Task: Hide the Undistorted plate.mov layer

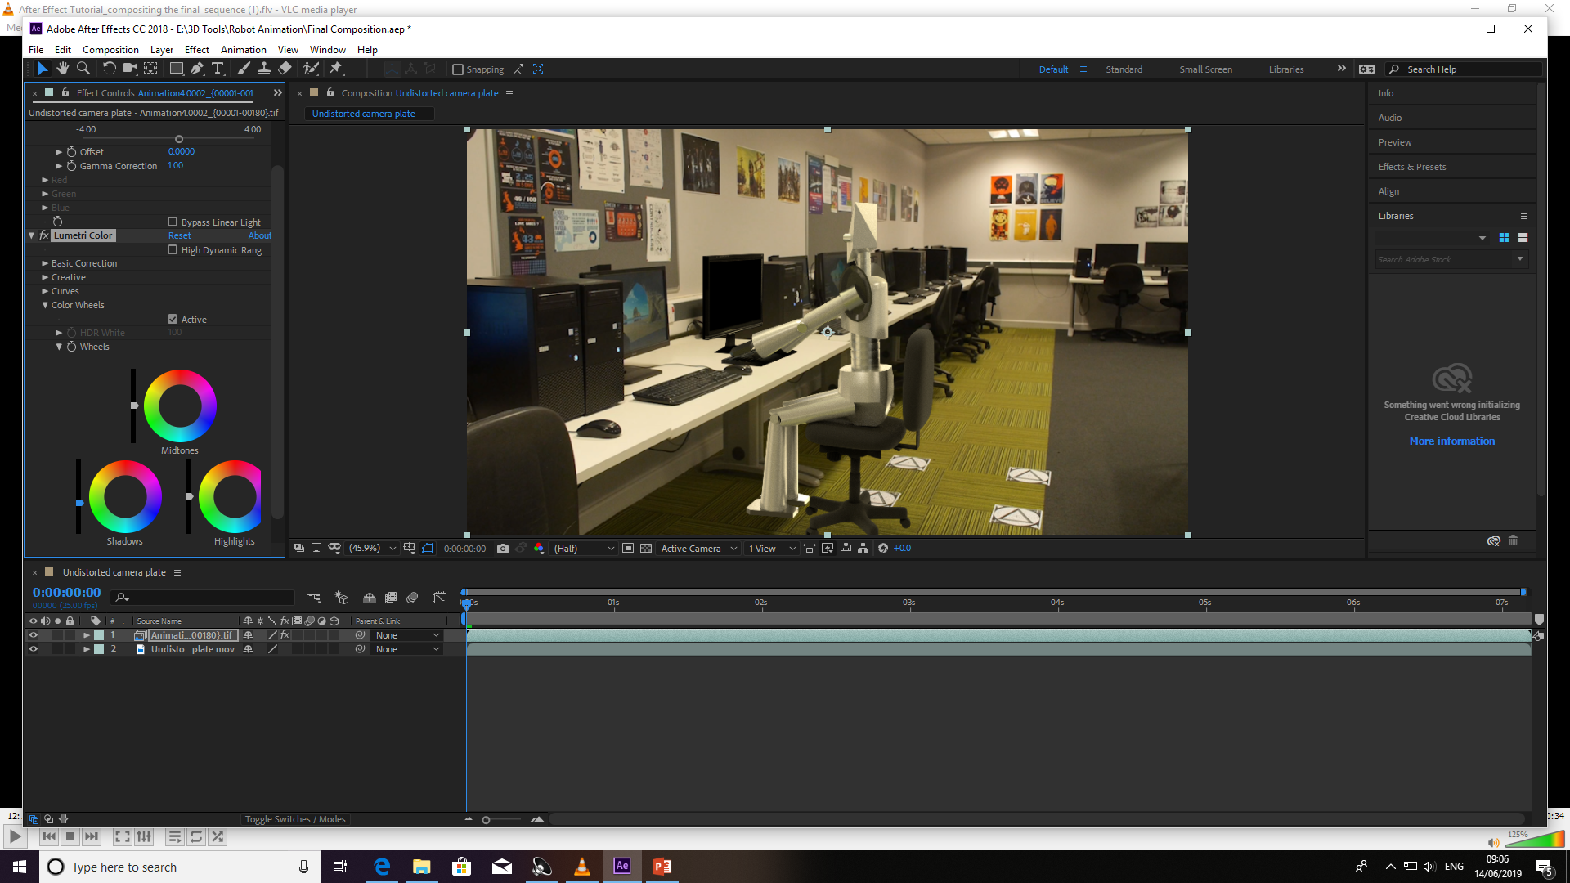Action: click(x=34, y=649)
